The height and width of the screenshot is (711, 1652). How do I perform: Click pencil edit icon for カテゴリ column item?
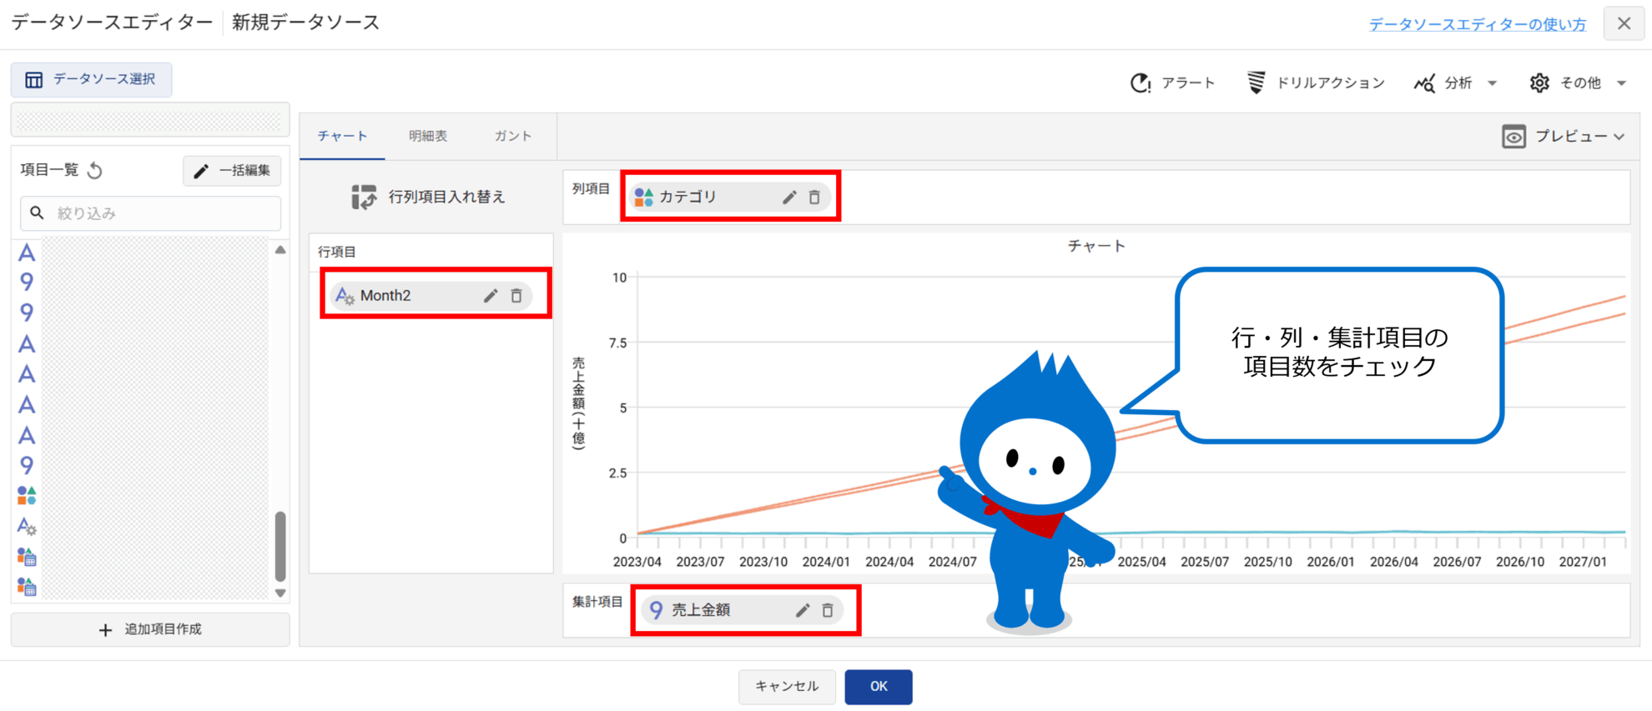tap(788, 198)
